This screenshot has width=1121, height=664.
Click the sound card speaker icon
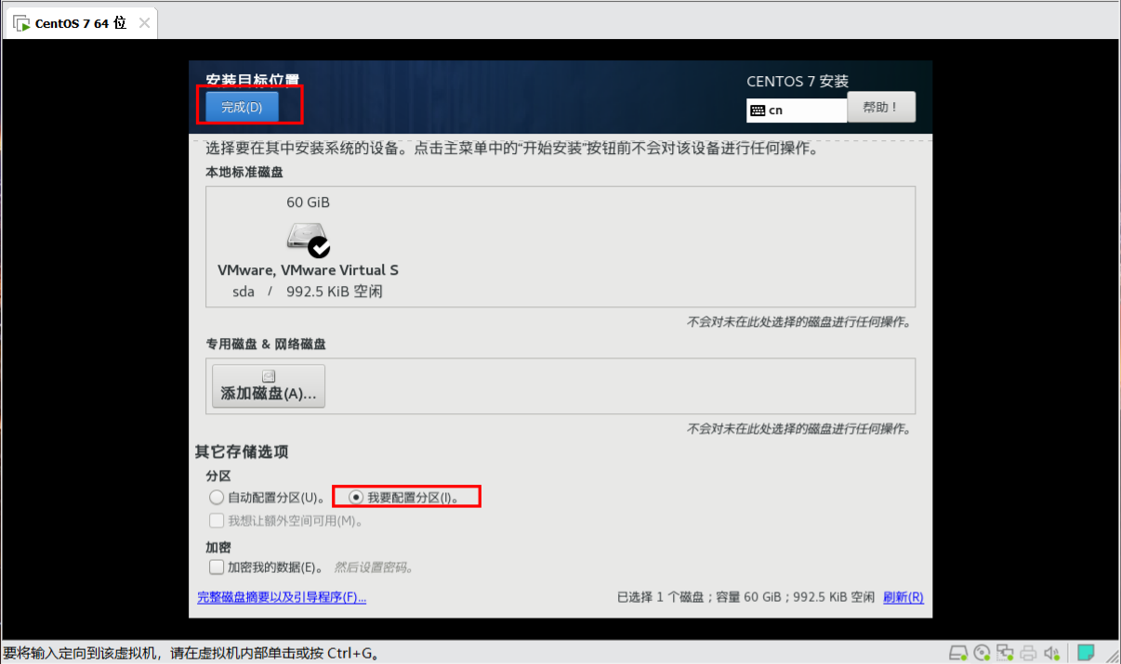point(1052,652)
